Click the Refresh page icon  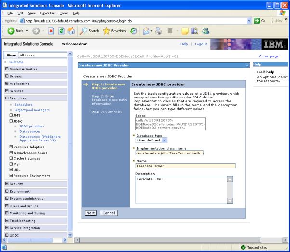click(61, 31)
